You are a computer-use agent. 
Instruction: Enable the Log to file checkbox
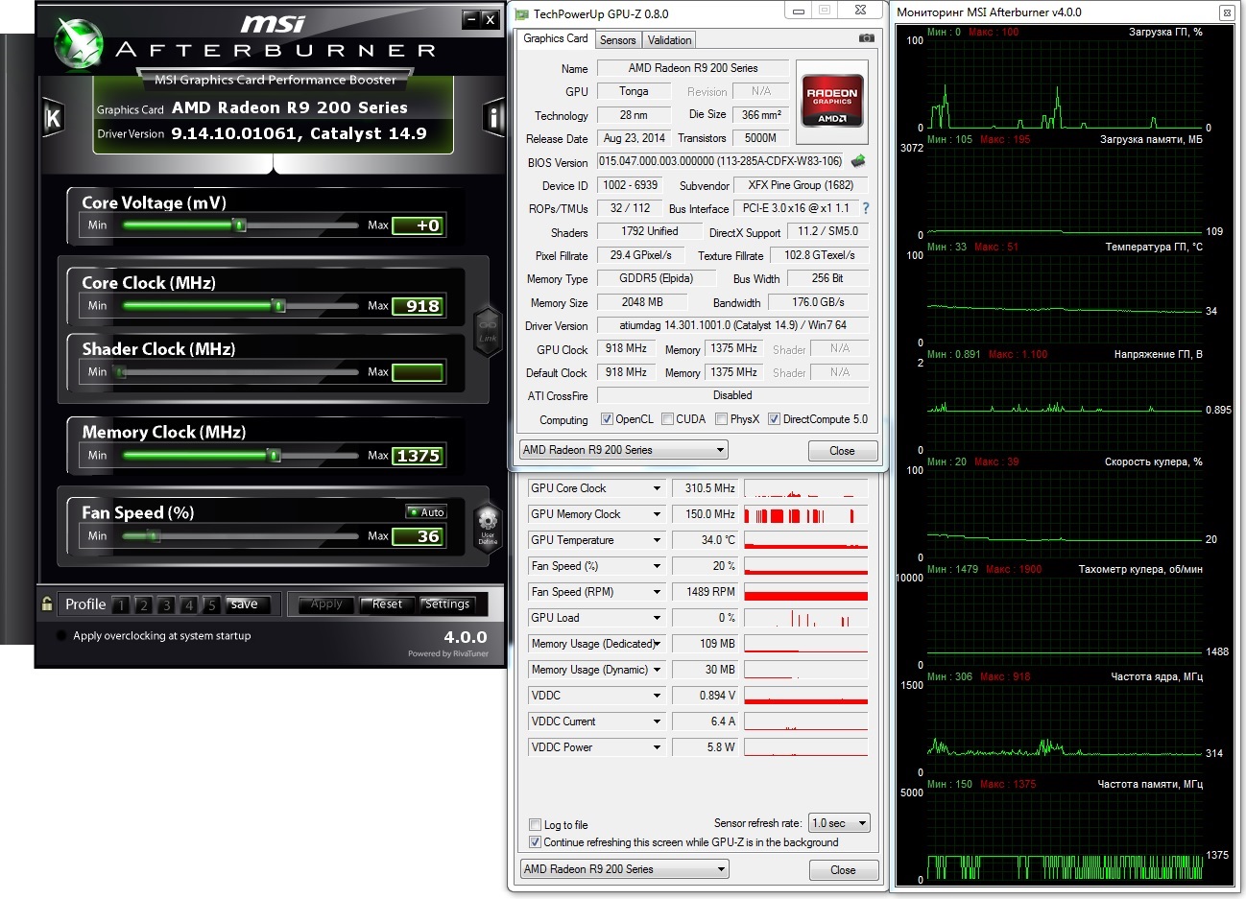[x=536, y=825]
